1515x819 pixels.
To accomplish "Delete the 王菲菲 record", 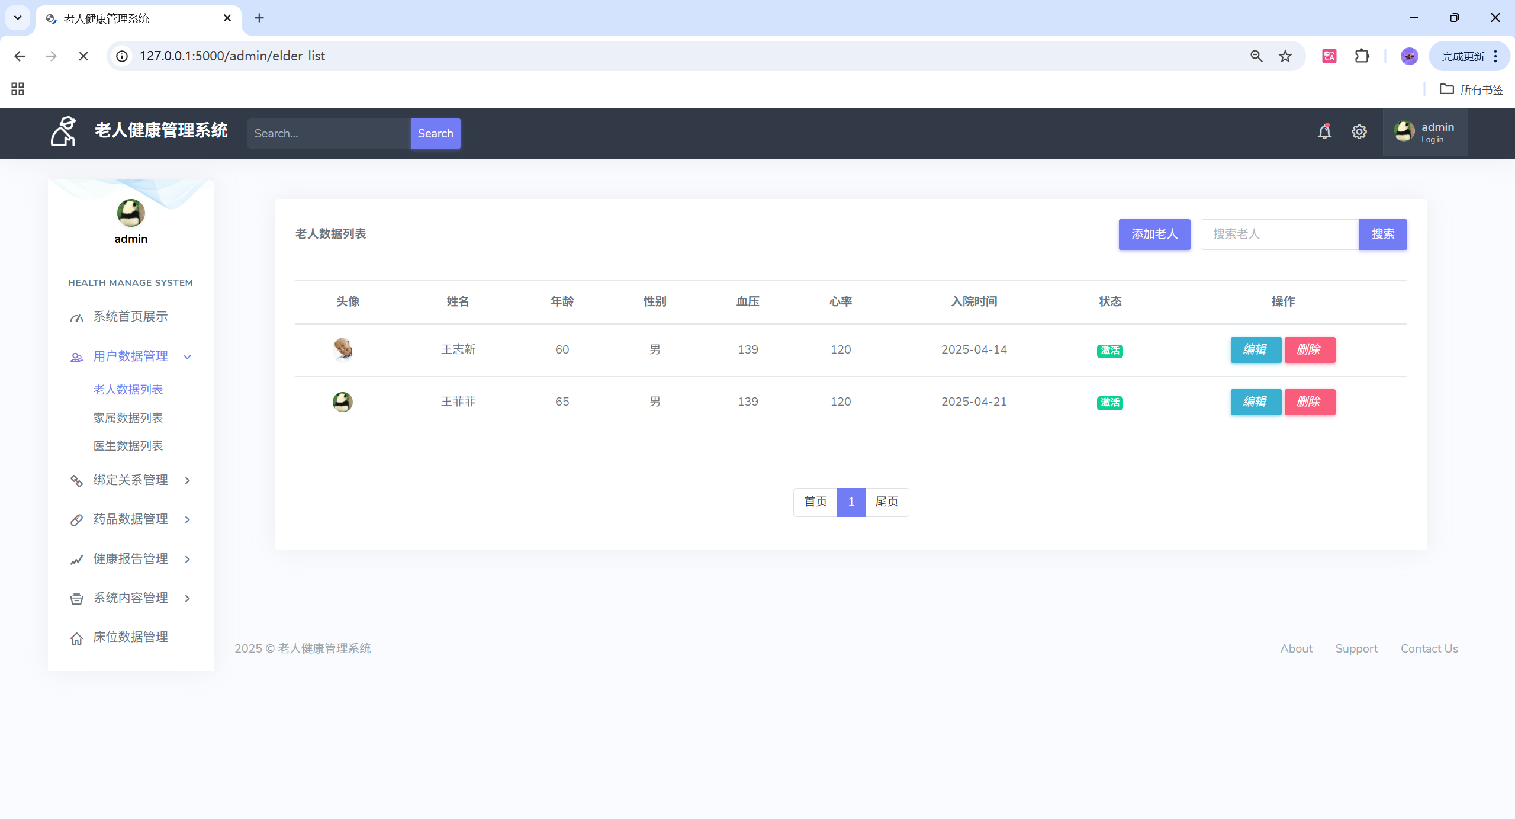I will pos(1309,402).
